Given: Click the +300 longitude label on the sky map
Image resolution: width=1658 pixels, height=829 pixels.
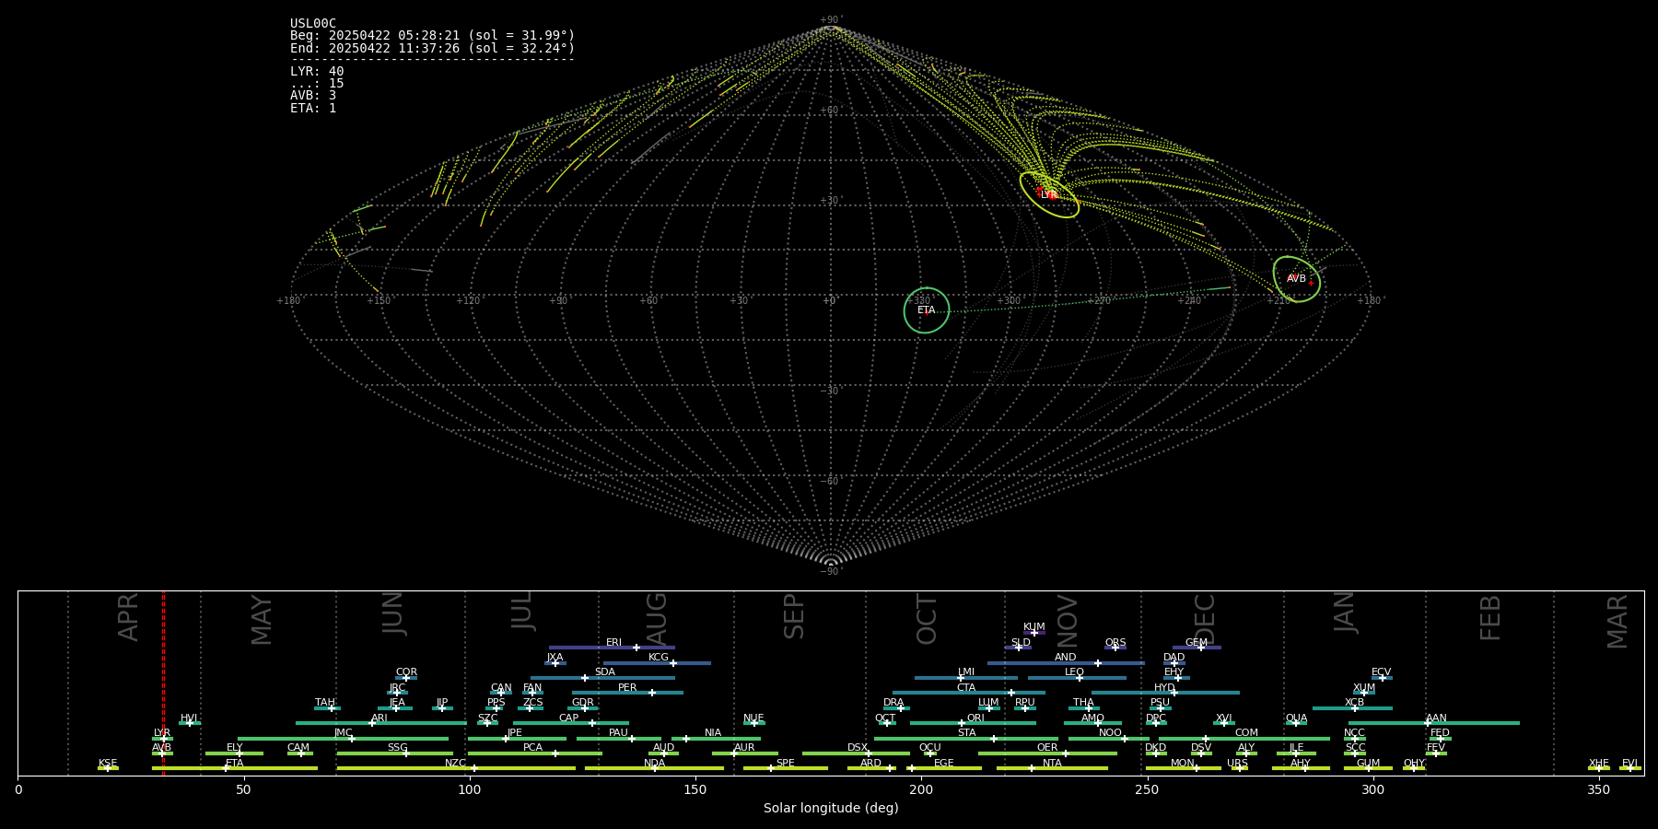Looking at the screenshot, I should [x=1009, y=301].
